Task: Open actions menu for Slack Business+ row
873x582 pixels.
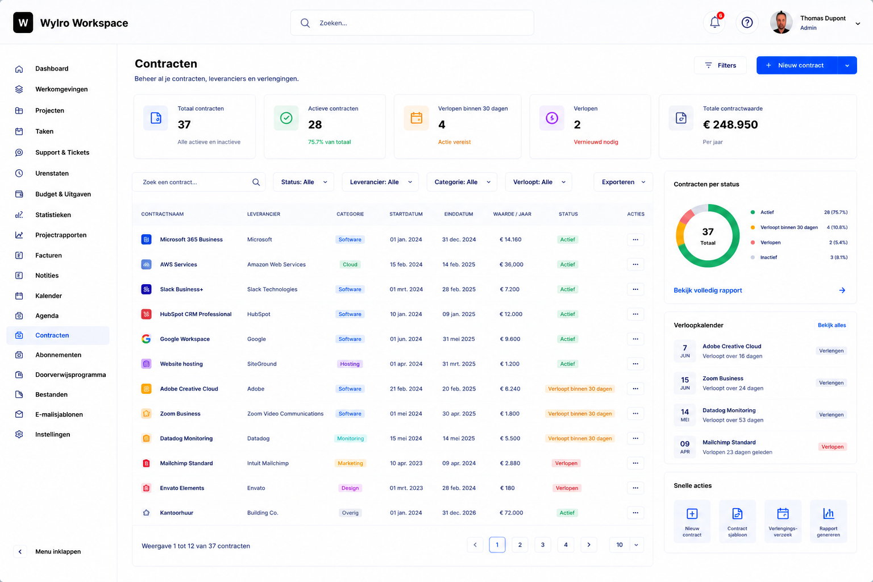Action: [x=635, y=289]
